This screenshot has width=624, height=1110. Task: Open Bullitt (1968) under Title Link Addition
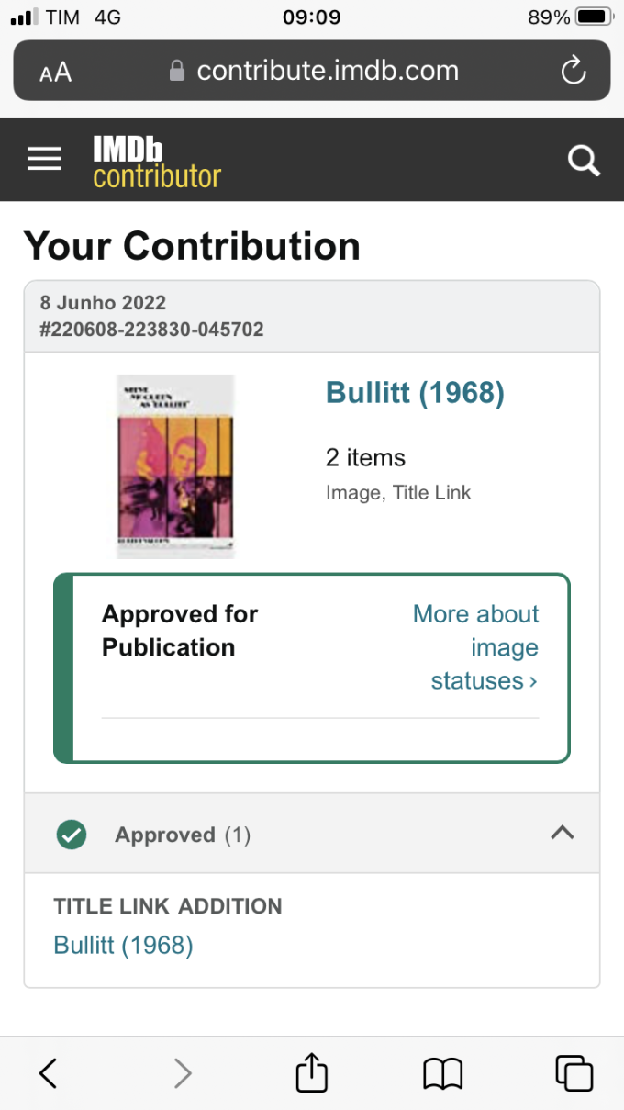pos(123,945)
